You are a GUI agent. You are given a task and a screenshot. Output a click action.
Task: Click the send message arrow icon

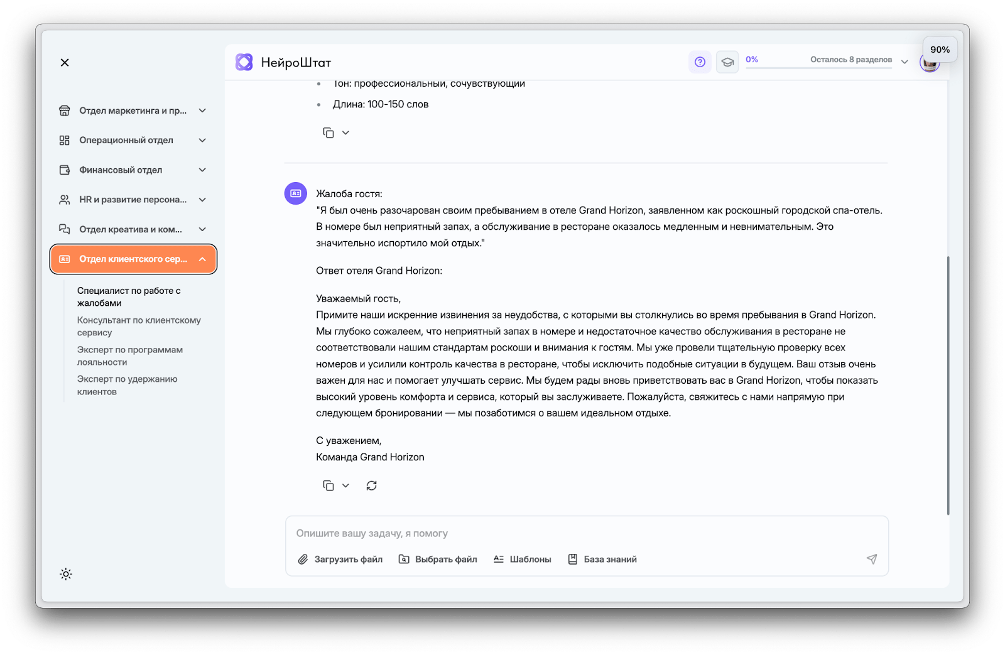coord(872,559)
